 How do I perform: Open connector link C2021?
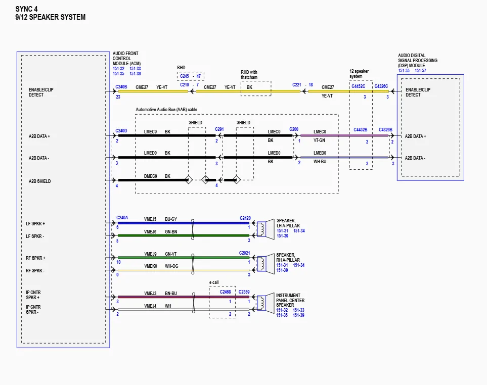[244, 253]
